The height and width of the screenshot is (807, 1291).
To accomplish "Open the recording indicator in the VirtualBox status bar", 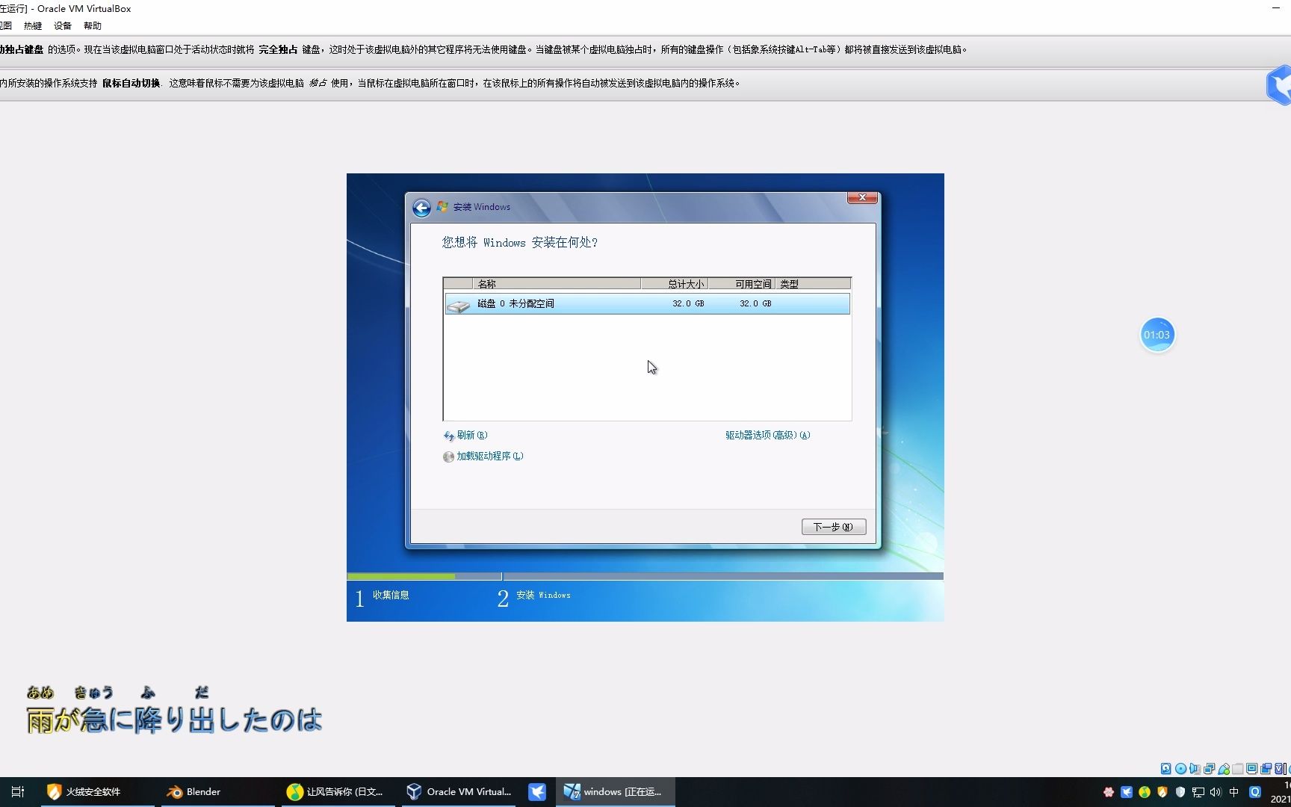I will (1266, 768).
